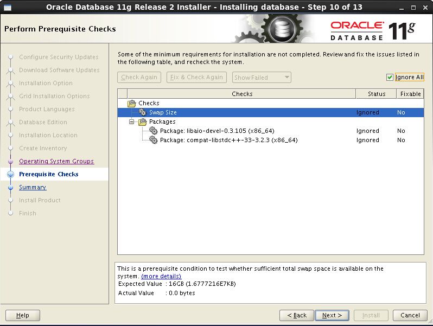Go to Summary step
This screenshot has height=326, width=433.
pyautogui.click(x=33, y=187)
